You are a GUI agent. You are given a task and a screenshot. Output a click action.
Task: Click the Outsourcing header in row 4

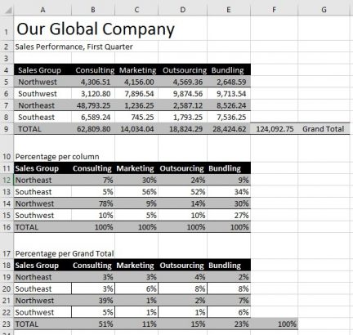click(x=185, y=70)
